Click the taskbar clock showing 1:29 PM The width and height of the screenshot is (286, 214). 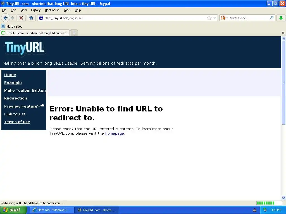[x=276, y=210]
